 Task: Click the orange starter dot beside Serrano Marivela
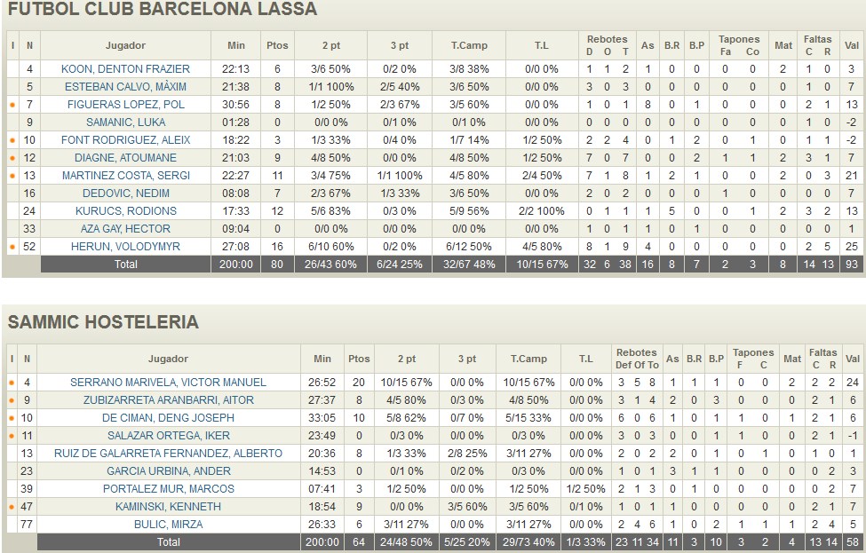[12, 383]
